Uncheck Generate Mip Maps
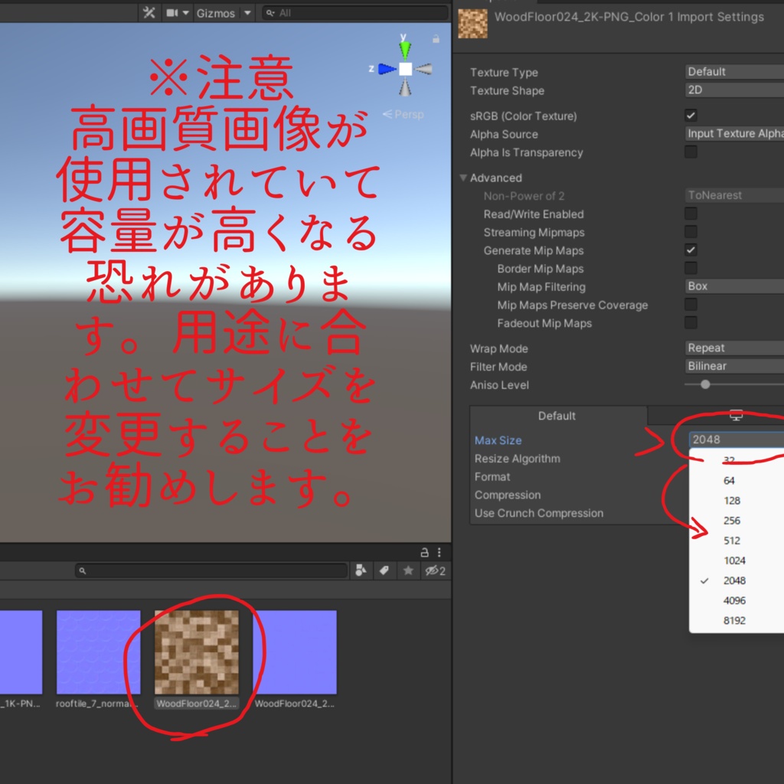Viewport: 784px width, 784px height. pos(691,250)
